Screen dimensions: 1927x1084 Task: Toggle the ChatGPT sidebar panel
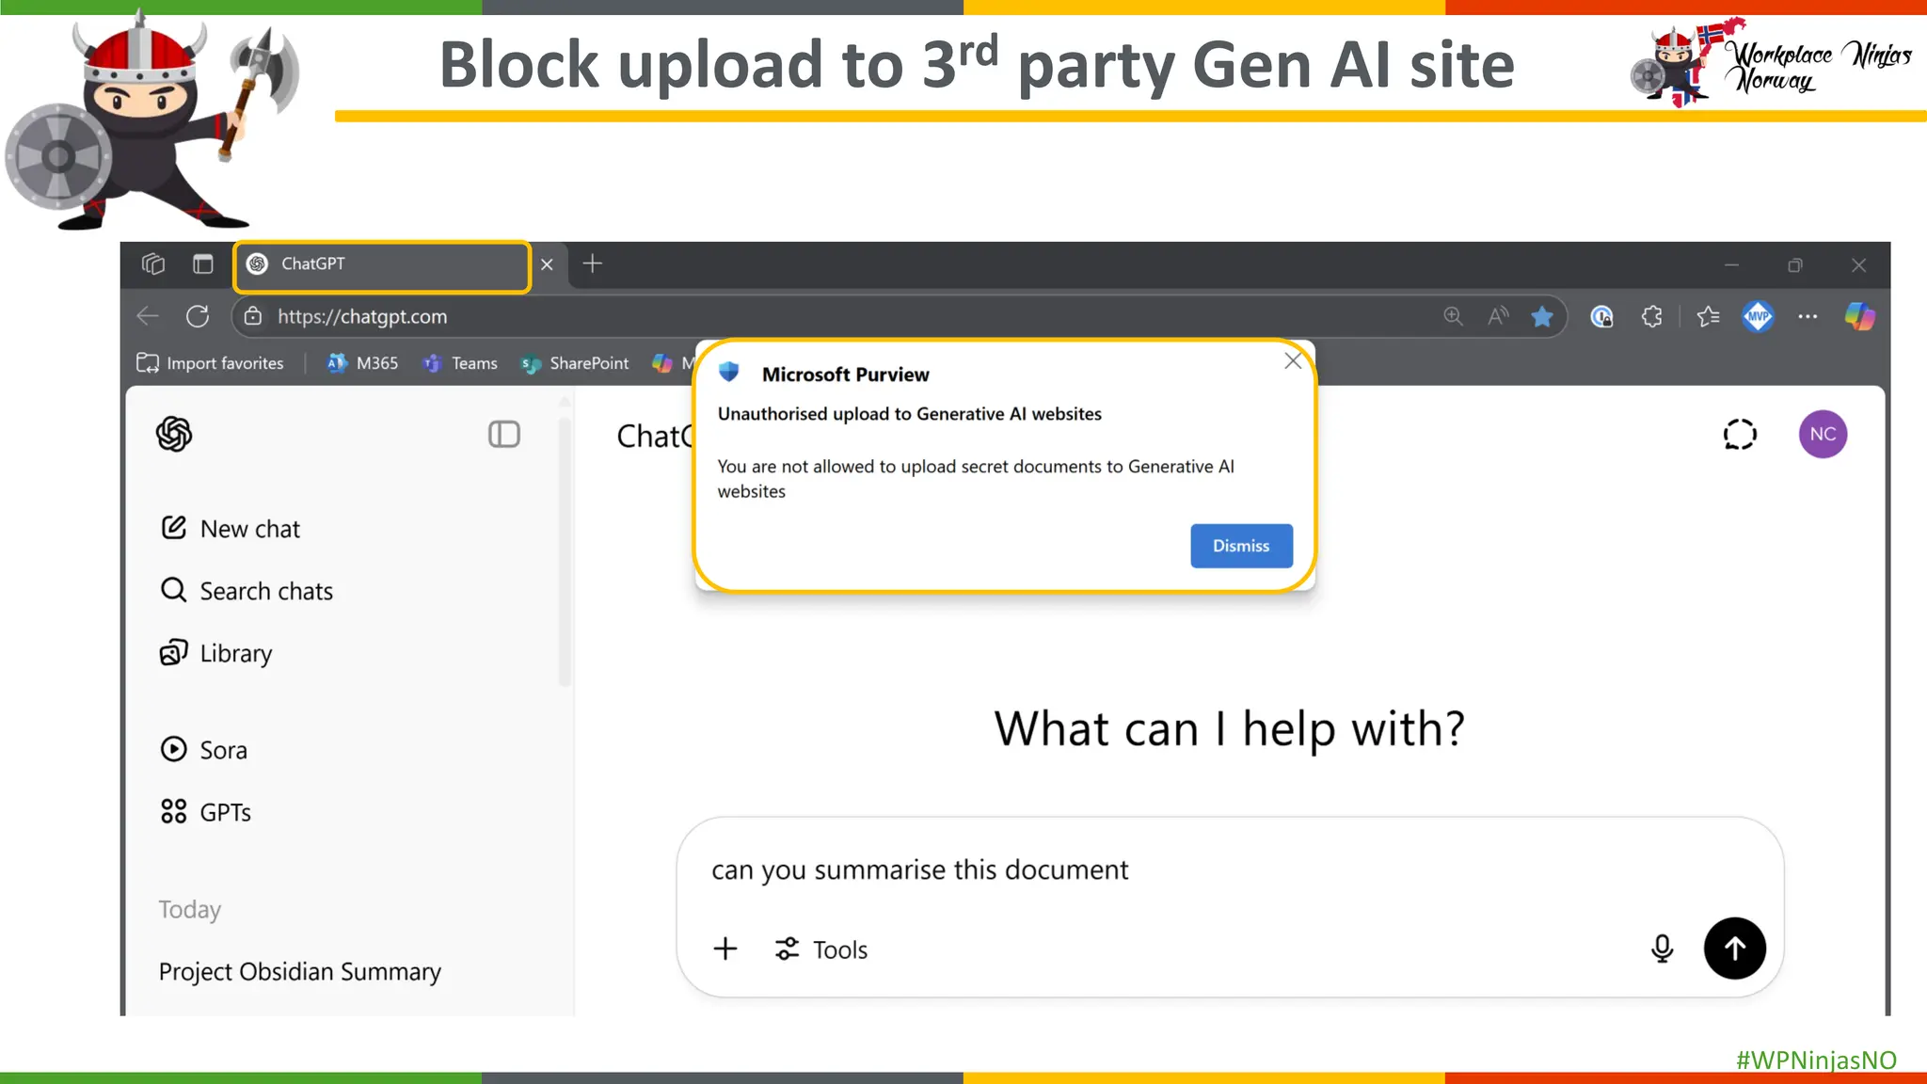click(504, 434)
